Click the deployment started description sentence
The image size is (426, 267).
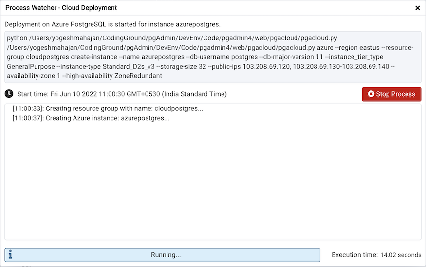112,24
